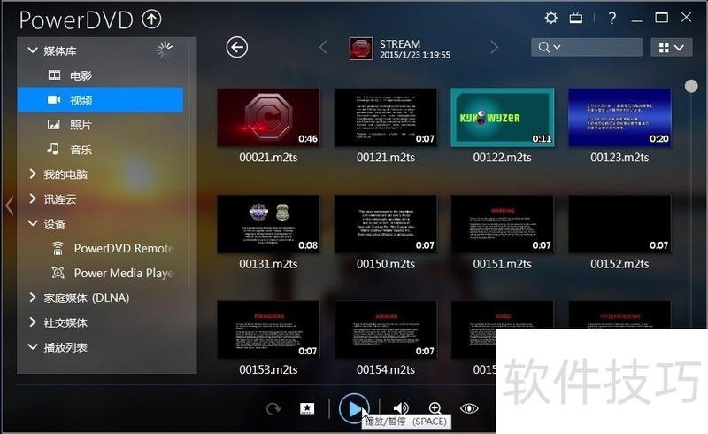This screenshot has height=434, width=708.
Task: Expand 讯连云 section
Action: (33, 199)
